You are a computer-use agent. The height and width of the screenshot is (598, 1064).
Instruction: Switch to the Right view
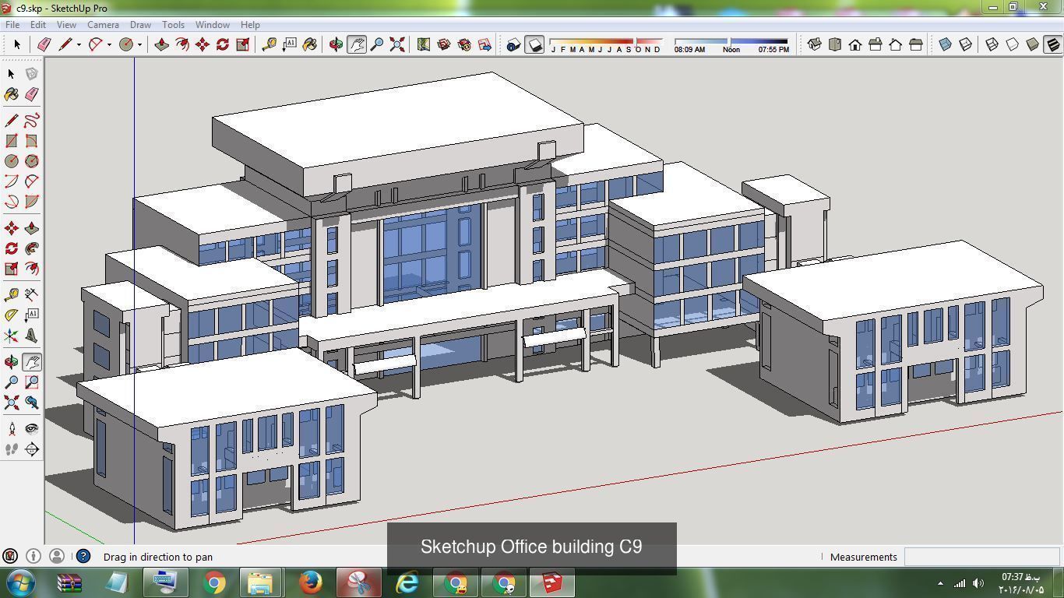[875, 44]
